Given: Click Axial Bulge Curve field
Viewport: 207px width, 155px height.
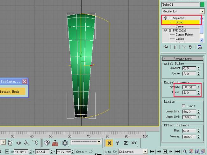Looking at the screenshot, I should pyautogui.click(x=189, y=74).
